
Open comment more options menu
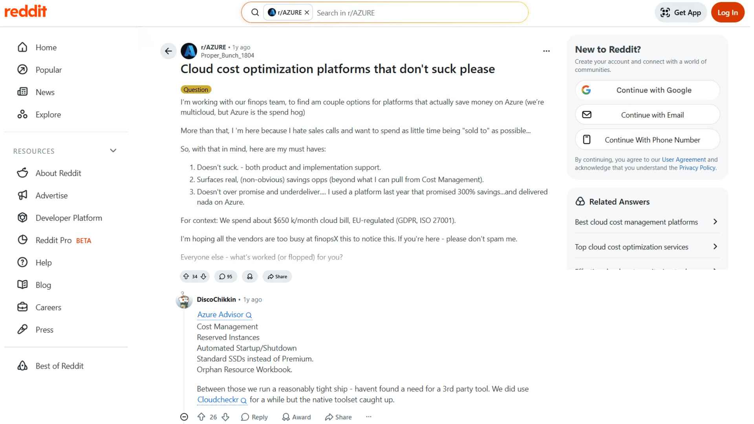[x=368, y=417]
